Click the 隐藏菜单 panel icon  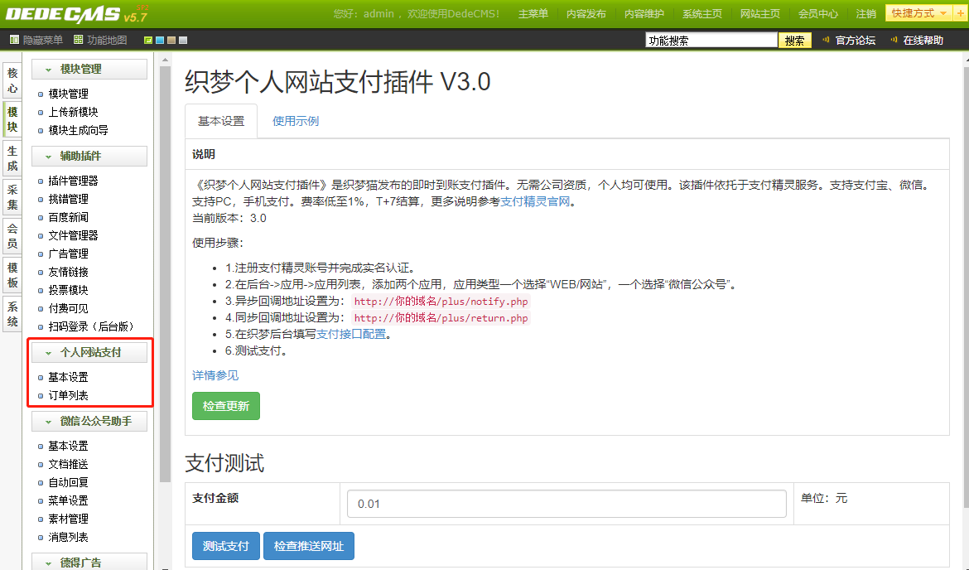(x=14, y=41)
